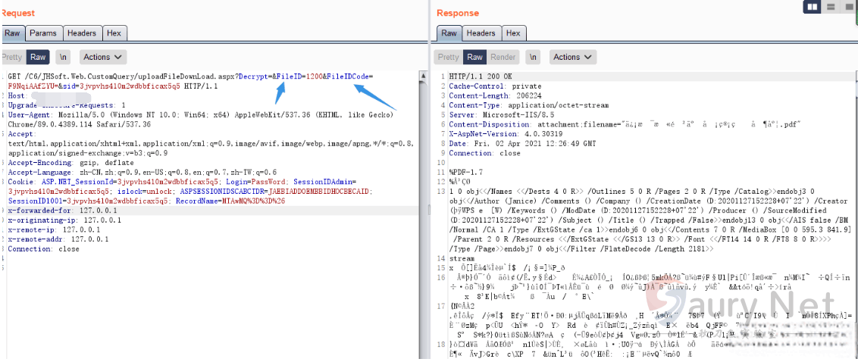Click Pretty view button in Response

click(449, 57)
